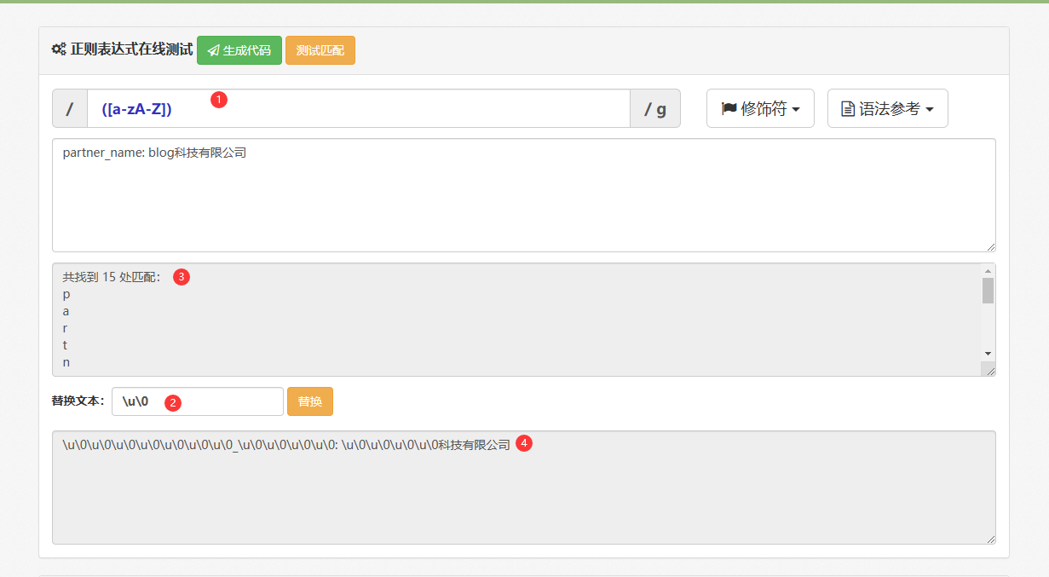1049x577 pixels.
Task: Click red marker 3 beside match count
Action: click(x=181, y=276)
